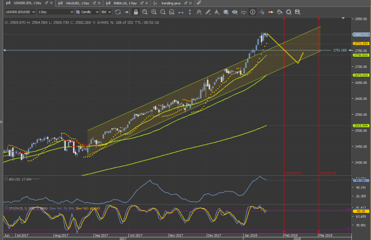The image size is (371, 240).
Task: Undock the XAU/USD chart tab
Action: point(94,3)
